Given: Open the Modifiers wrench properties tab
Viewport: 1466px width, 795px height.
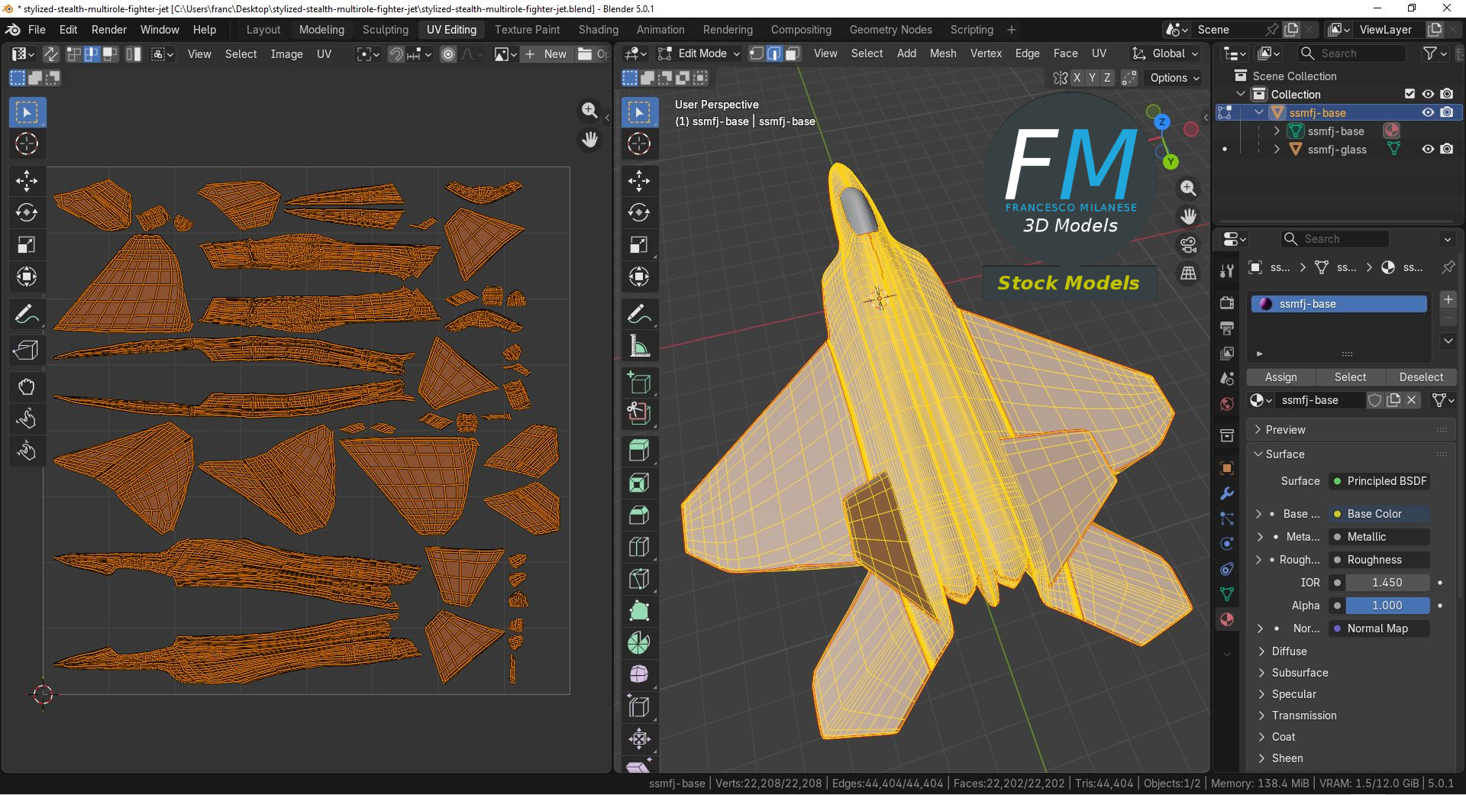Looking at the screenshot, I should tap(1227, 493).
